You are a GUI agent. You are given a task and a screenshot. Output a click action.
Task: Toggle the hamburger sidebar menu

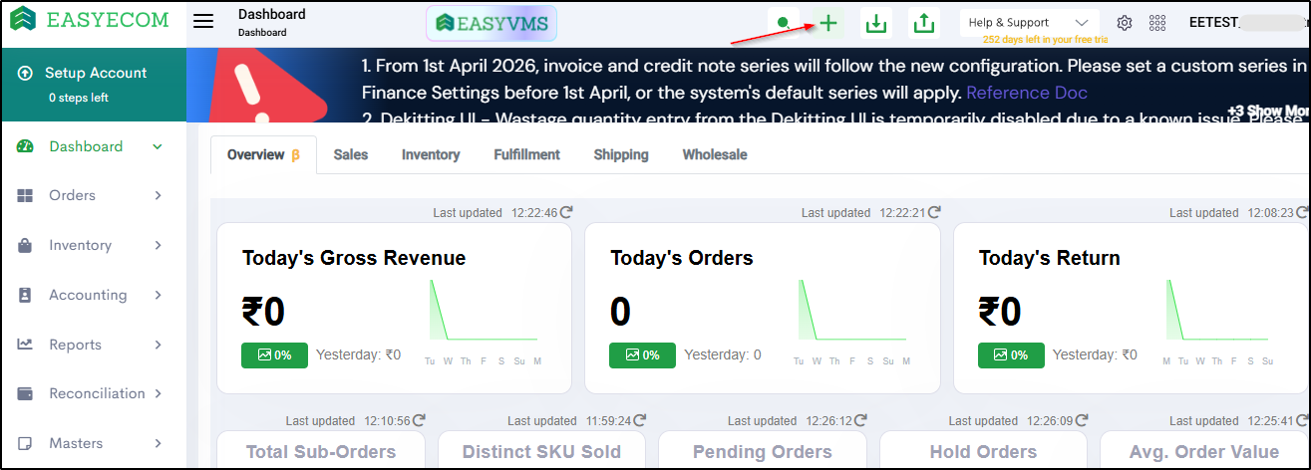click(x=203, y=22)
